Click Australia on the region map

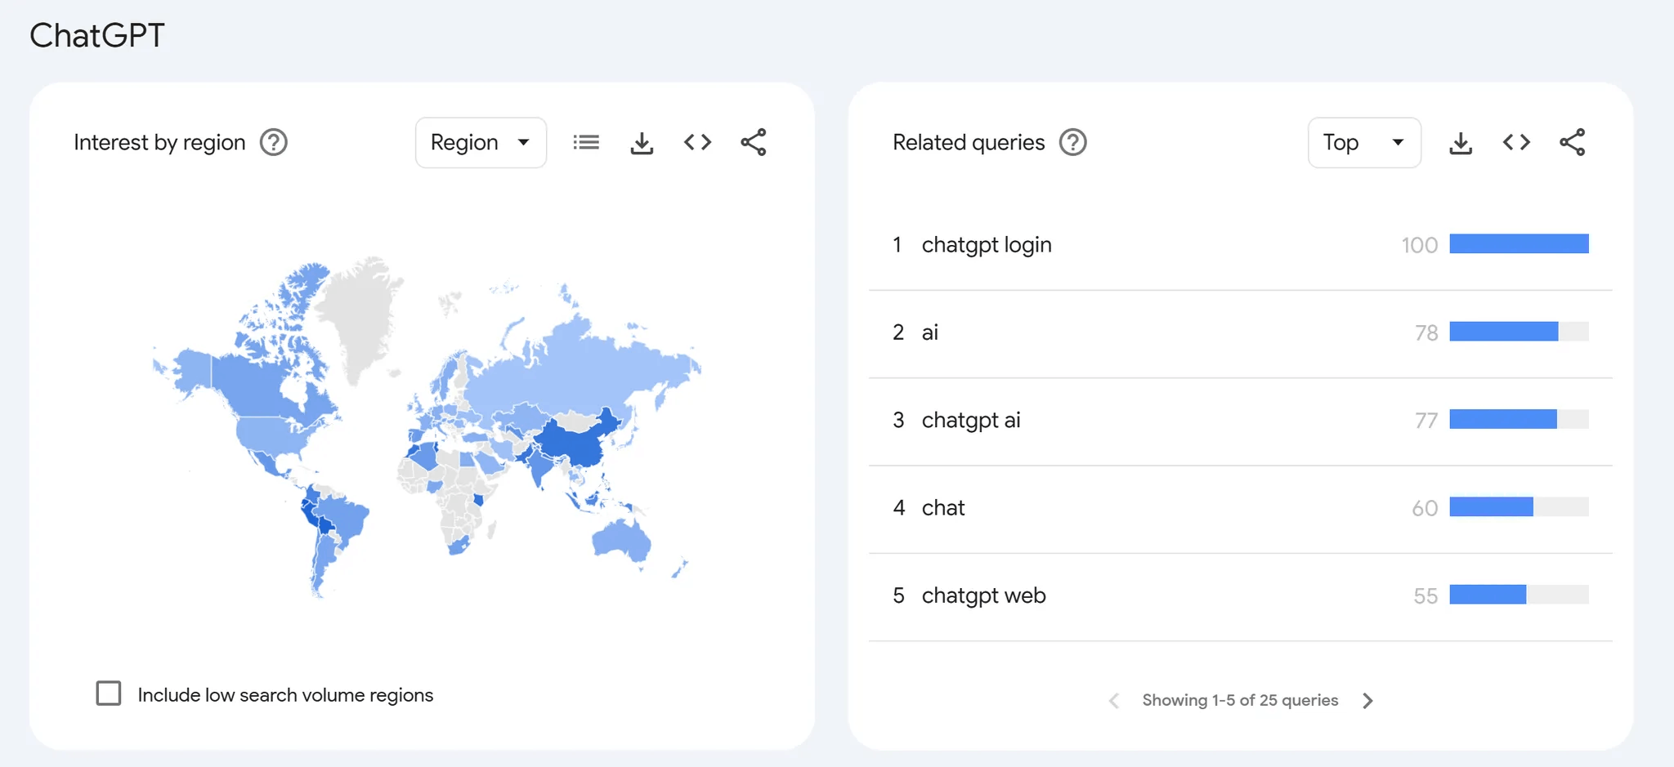point(621,539)
